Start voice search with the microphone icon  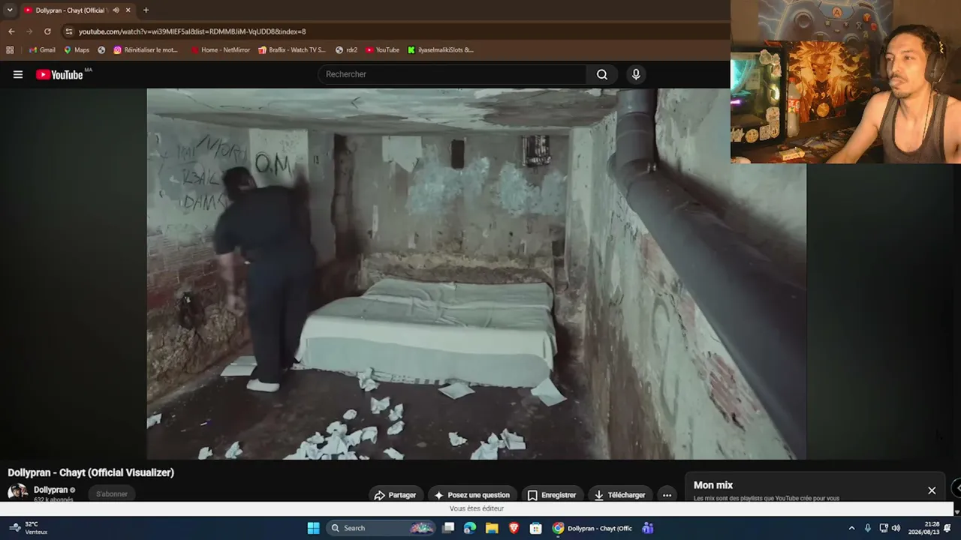tap(636, 74)
